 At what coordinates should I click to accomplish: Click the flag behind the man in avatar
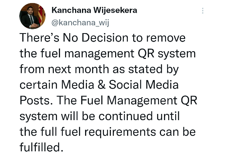pos(42,15)
